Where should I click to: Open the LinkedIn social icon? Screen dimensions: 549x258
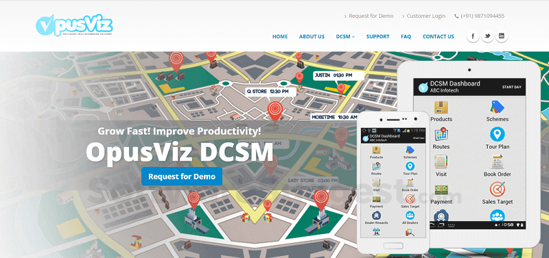tap(502, 36)
